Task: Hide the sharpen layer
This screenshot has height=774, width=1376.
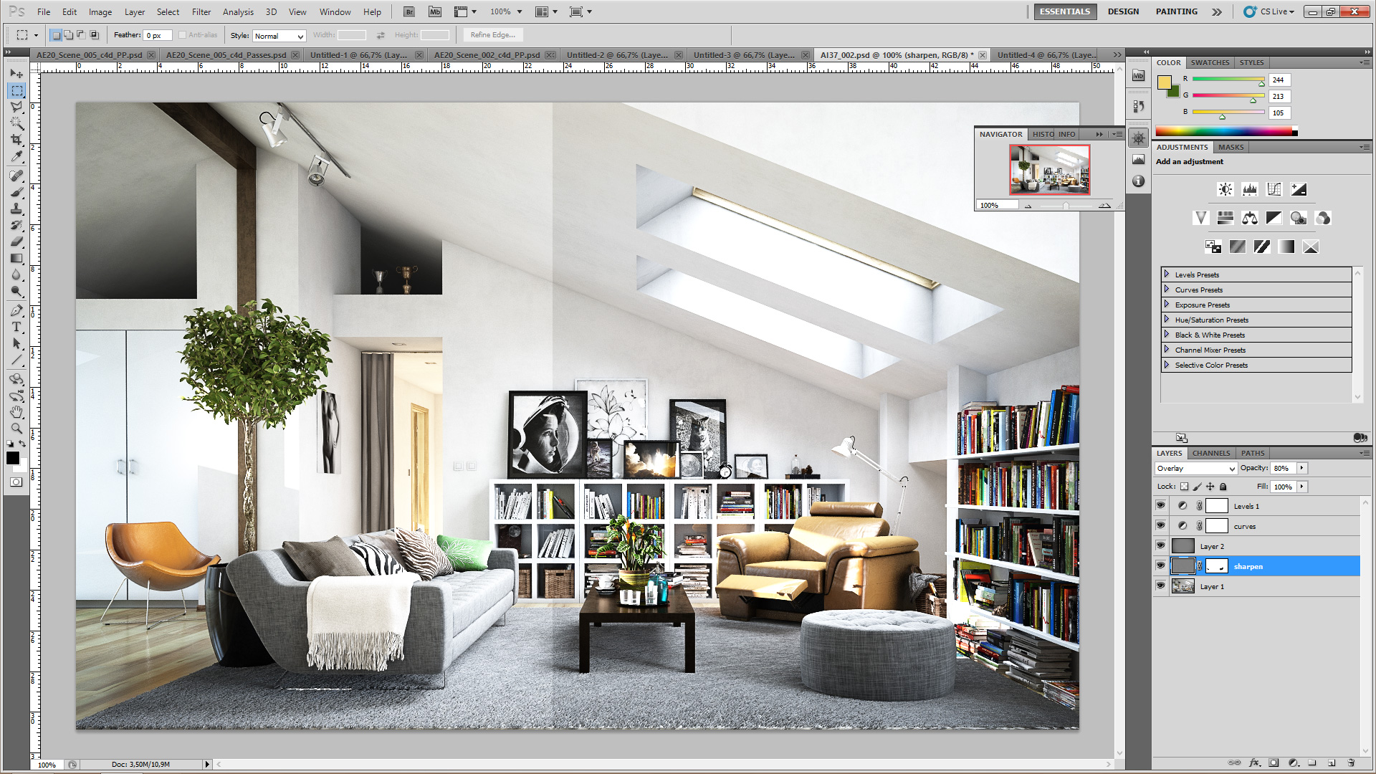Action: pos(1160,565)
